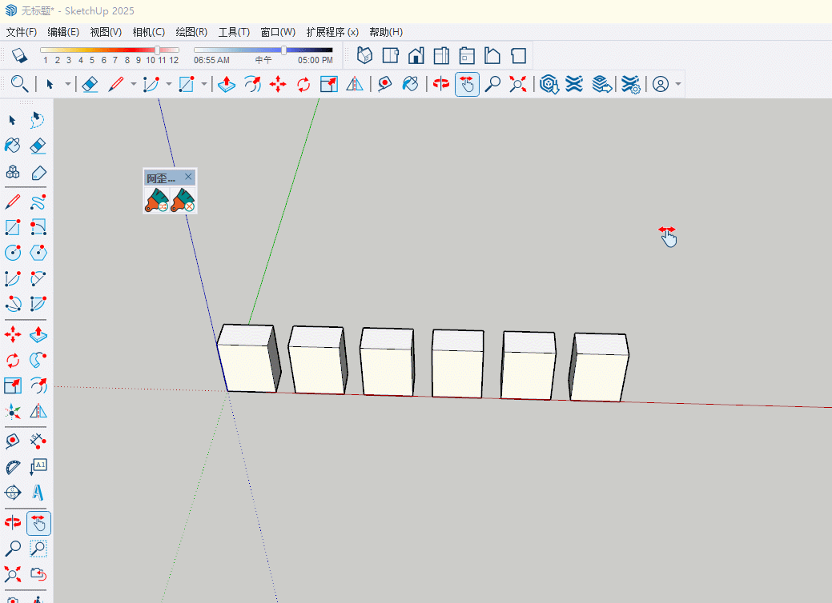Image resolution: width=832 pixels, height=603 pixels.
Task: Open the Rectangle tool dropdown arrow
Action: click(x=204, y=84)
